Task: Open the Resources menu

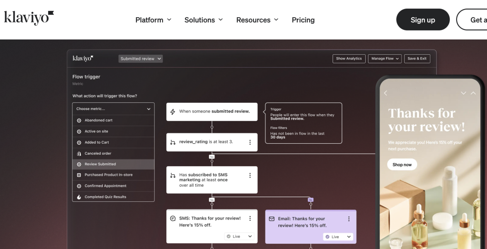Action: (257, 20)
